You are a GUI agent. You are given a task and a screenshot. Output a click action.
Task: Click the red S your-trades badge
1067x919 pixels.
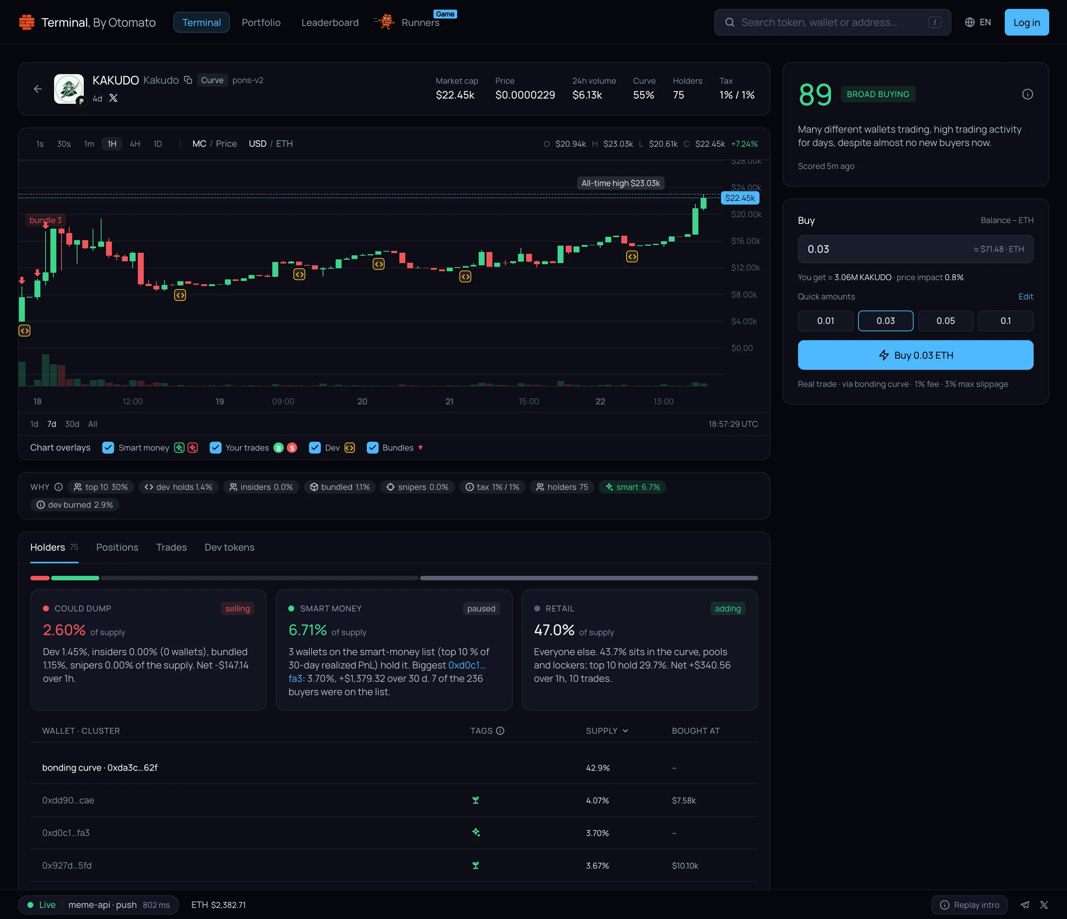coord(292,448)
